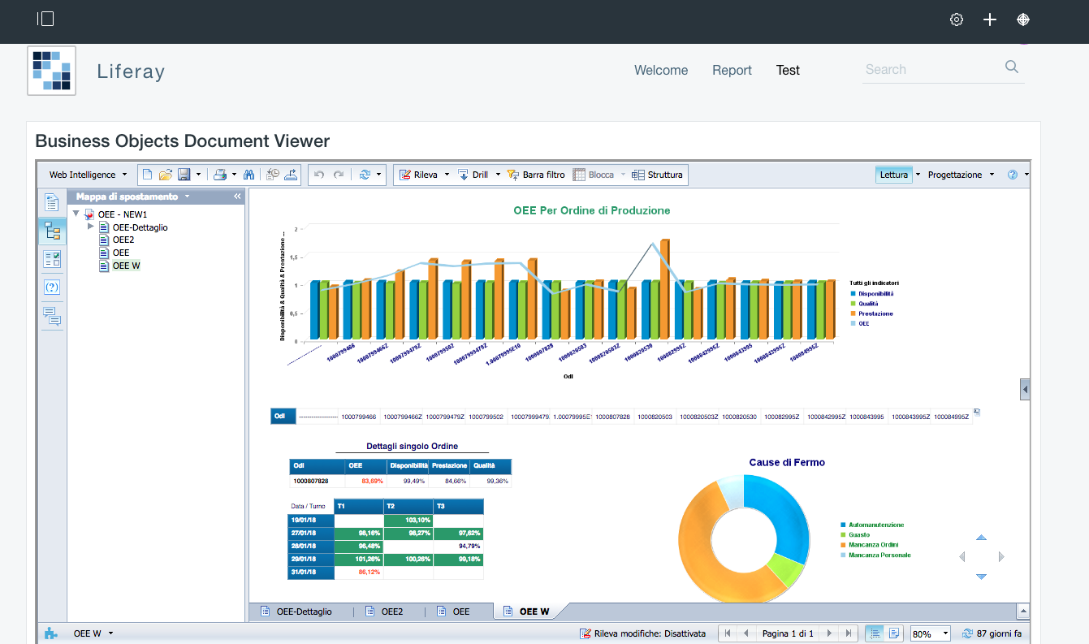
Task: Open document using the folder icon
Action: click(x=166, y=175)
